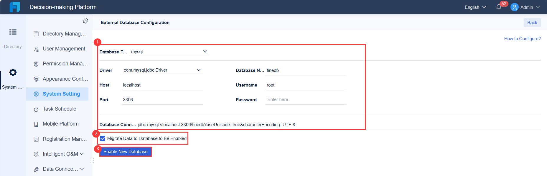Image resolution: width=547 pixels, height=176 pixels.
Task: Click the sidebar resize drag handle dots
Action: tap(92, 161)
